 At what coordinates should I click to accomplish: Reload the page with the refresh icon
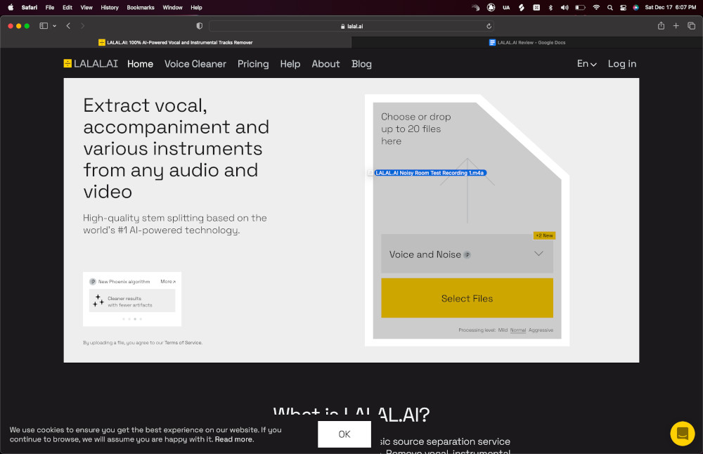click(489, 26)
